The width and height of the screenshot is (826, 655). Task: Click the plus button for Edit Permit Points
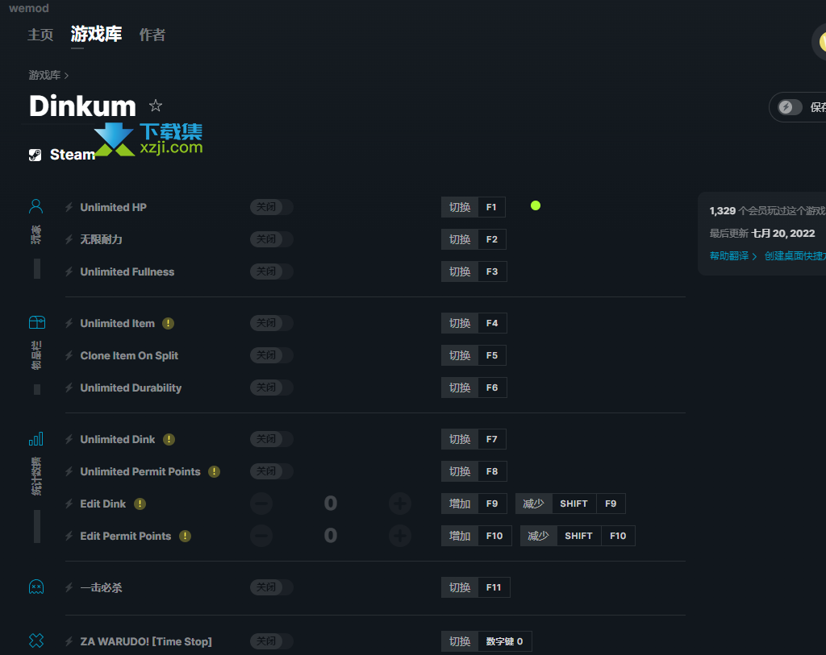click(x=400, y=536)
